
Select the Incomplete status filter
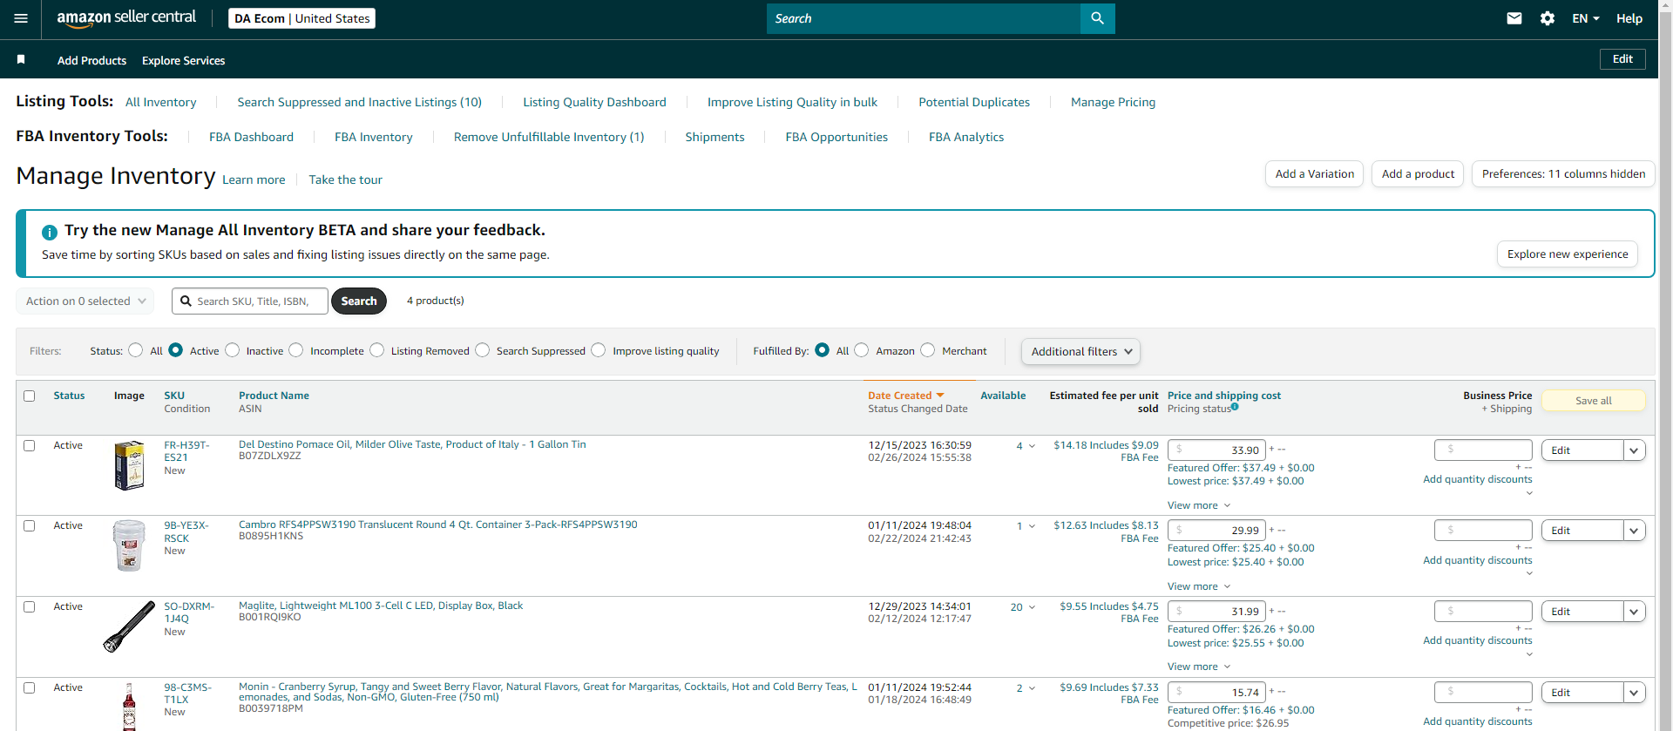[x=296, y=350]
